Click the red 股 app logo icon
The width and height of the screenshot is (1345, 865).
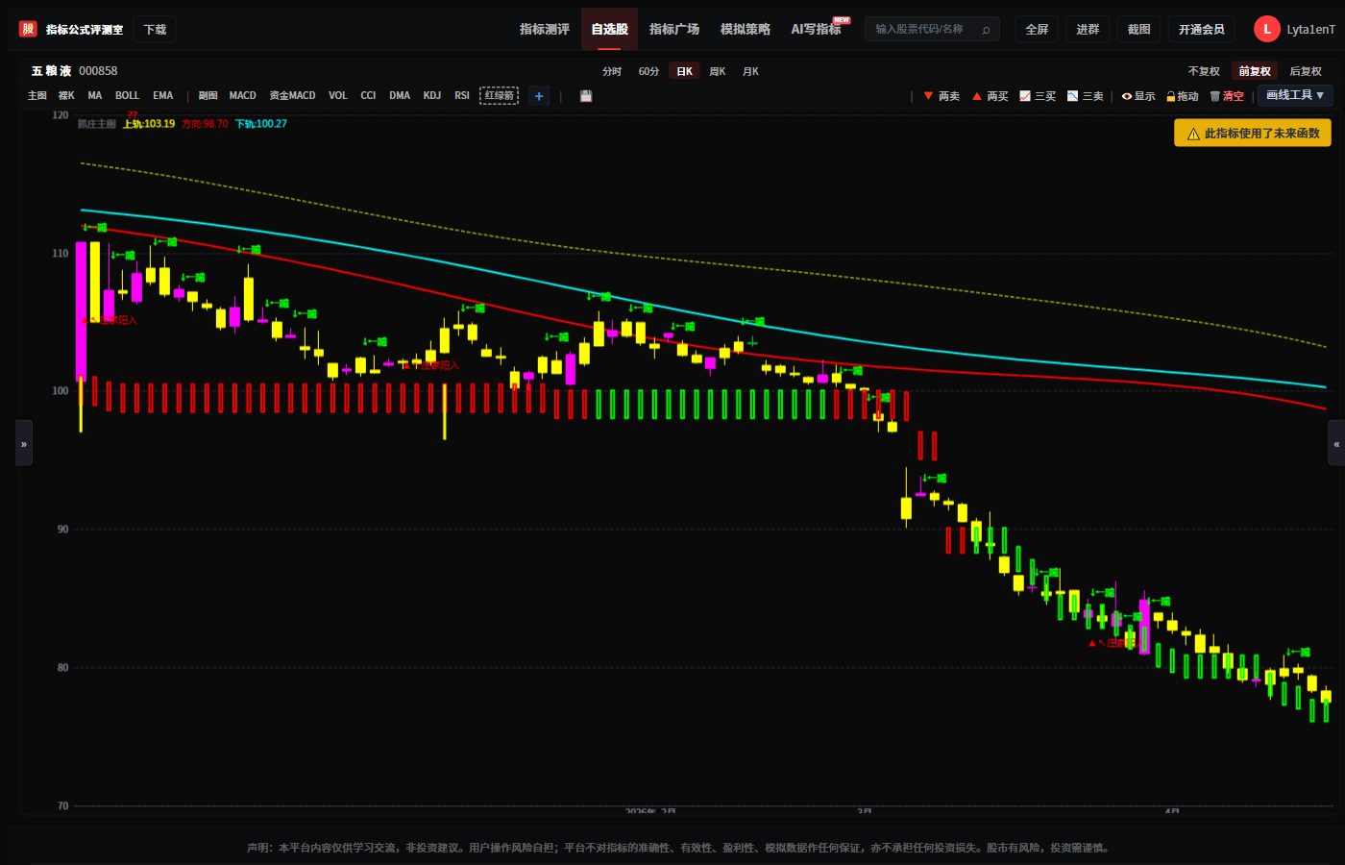coord(28,29)
